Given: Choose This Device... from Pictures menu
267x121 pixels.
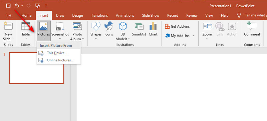Looking at the screenshot, I should tap(59, 53).
